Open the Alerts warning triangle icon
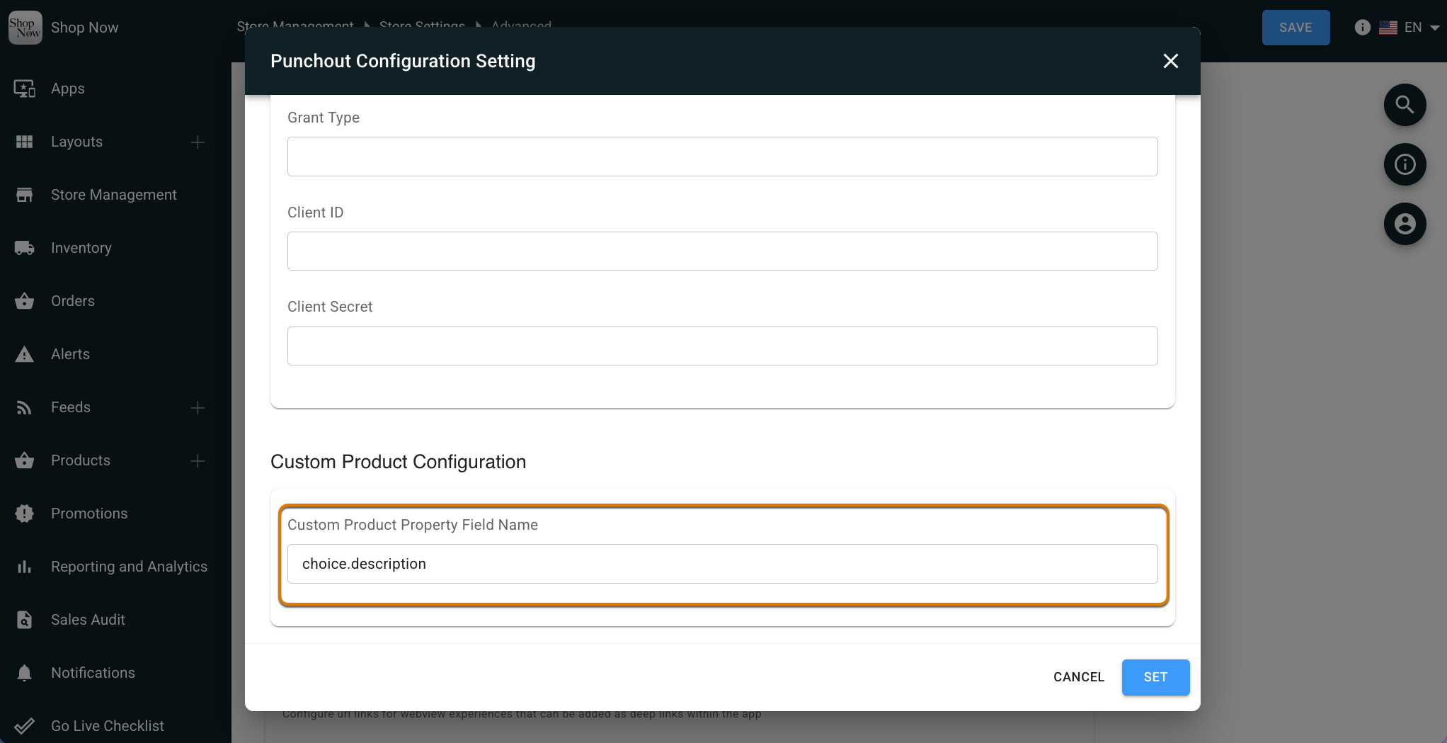The image size is (1447, 743). 25,354
